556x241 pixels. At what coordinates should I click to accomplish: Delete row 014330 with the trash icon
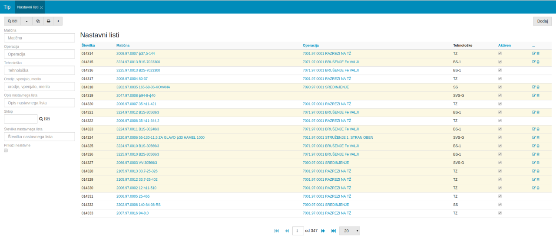[x=538, y=188]
